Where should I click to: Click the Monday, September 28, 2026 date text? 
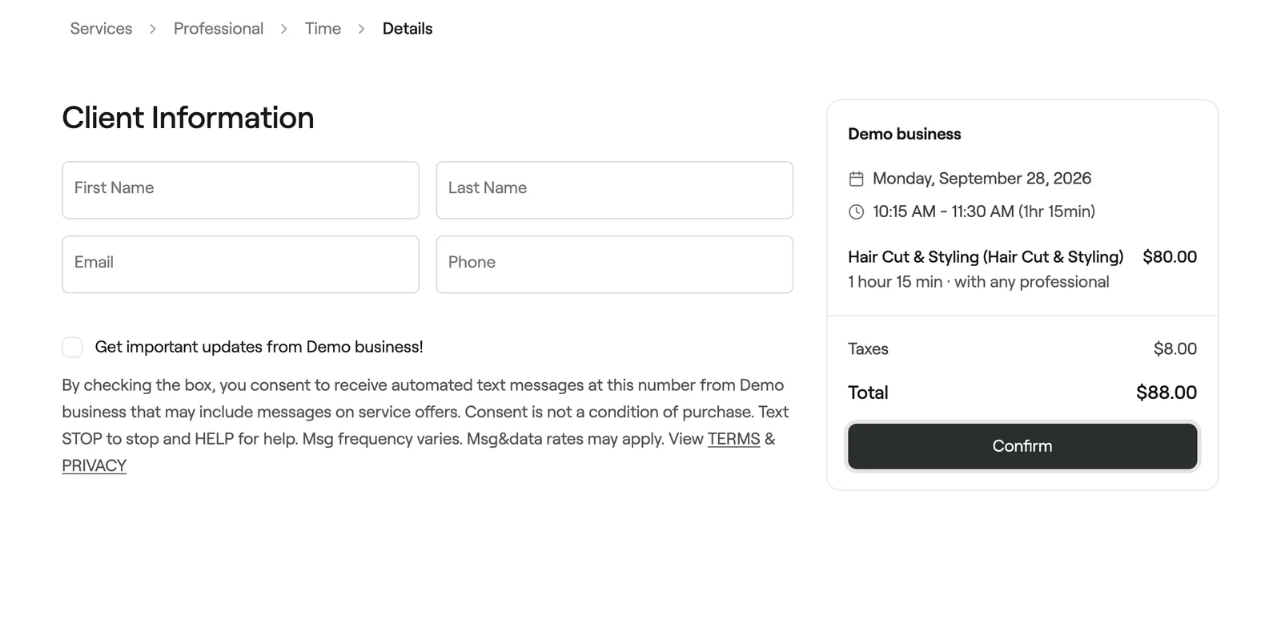tap(982, 179)
